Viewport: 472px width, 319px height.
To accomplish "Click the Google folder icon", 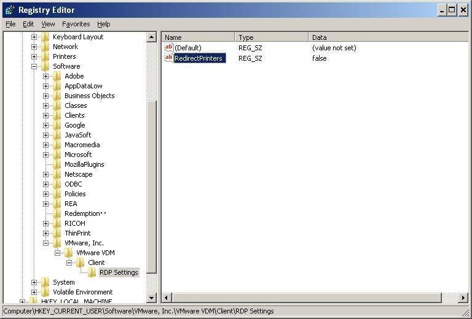I will pos(57,125).
